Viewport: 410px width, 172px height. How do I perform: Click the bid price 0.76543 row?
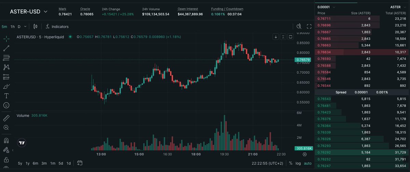(x=362, y=99)
